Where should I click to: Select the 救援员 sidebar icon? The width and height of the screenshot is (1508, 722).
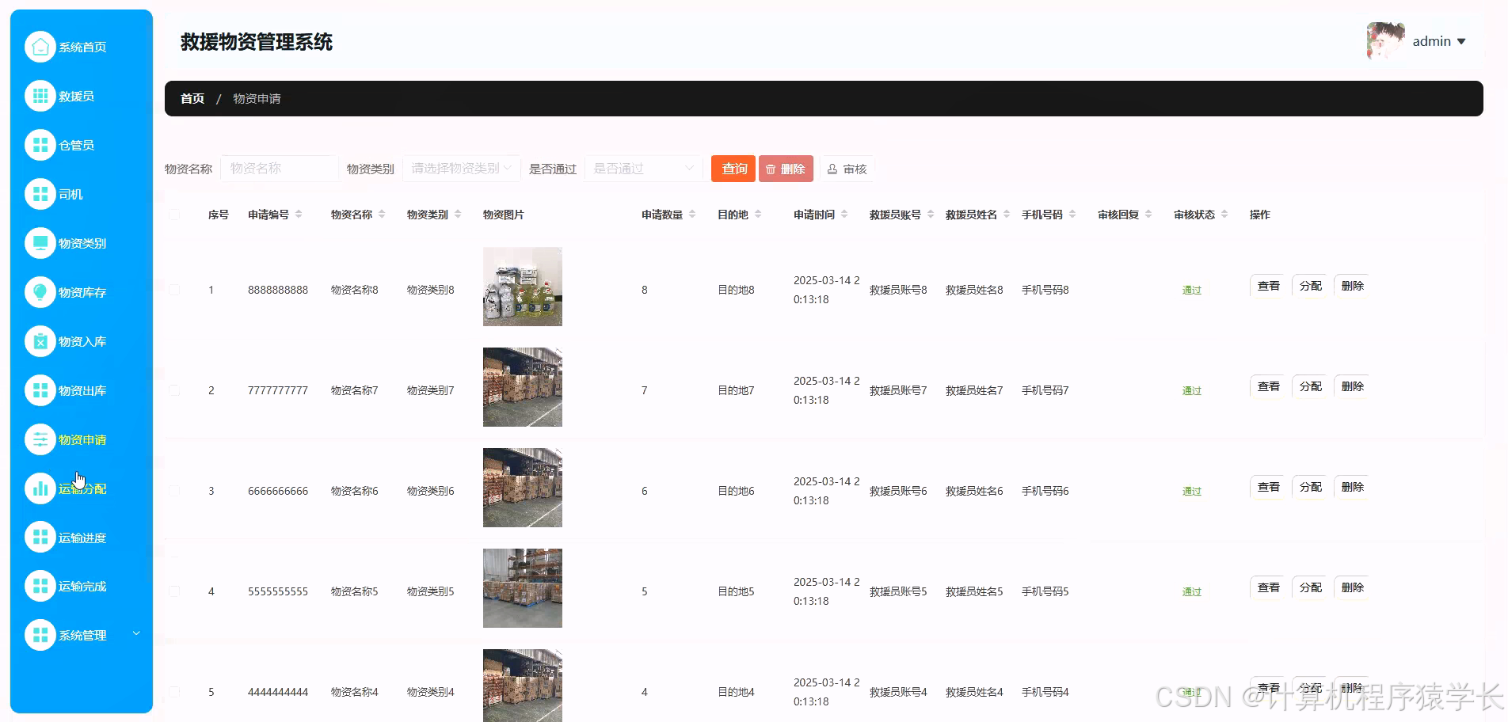(74, 96)
